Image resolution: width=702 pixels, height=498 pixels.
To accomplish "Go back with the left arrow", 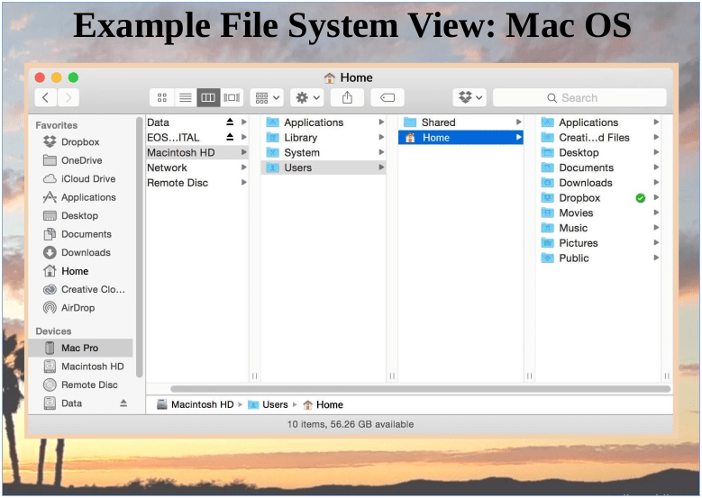I will pos(46,97).
